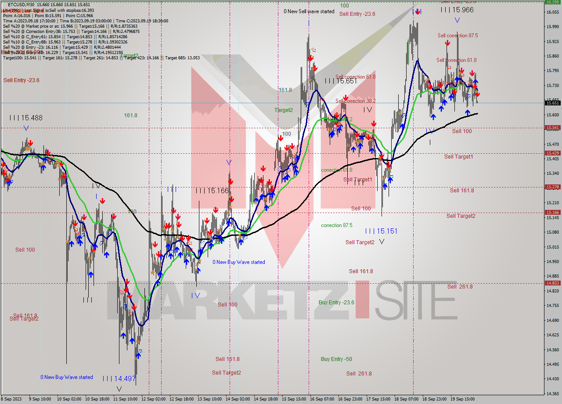Click the 'Buy Entry -23.6' label

tap(336, 303)
